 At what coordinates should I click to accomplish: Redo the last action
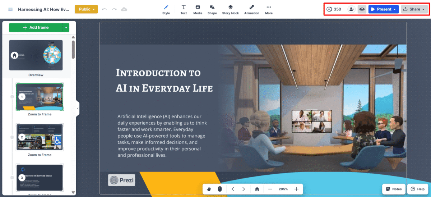pyautogui.click(x=114, y=9)
